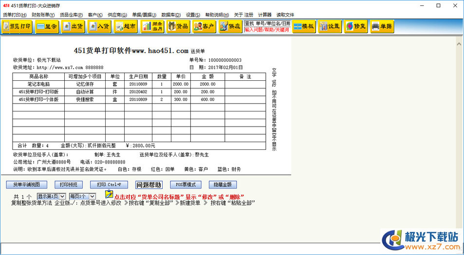This screenshot has height=255, width=464.
Task: Open the 入货 incoming goods toolbar button
Action: (x=99, y=26)
